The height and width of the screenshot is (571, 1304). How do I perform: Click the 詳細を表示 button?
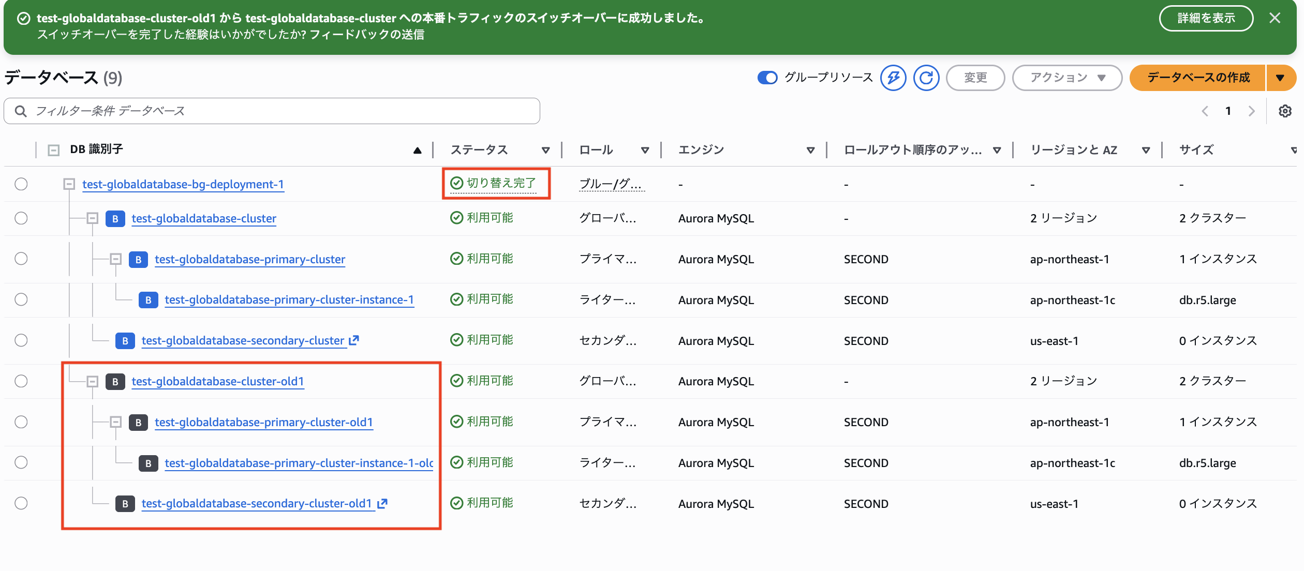click(x=1206, y=19)
